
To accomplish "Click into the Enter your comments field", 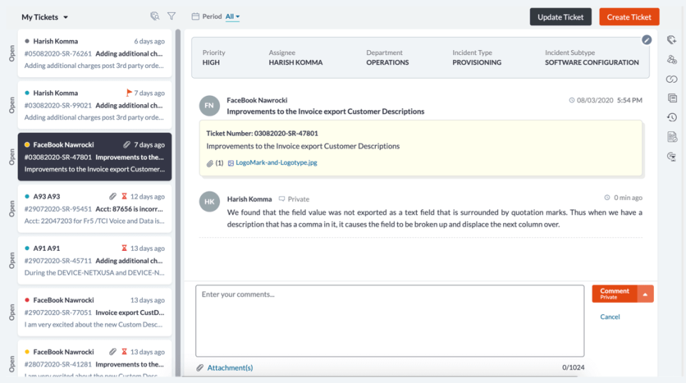I will point(389,321).
